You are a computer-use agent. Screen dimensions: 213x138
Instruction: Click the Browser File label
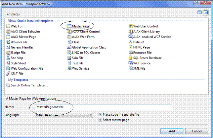coord(19,42)
